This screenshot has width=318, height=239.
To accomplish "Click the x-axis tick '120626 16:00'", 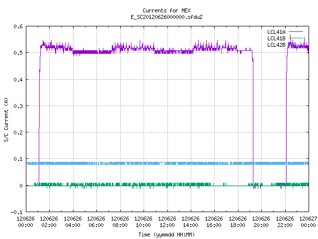I will 214,222.
